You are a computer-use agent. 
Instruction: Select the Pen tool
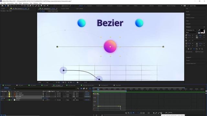[30, 6]
